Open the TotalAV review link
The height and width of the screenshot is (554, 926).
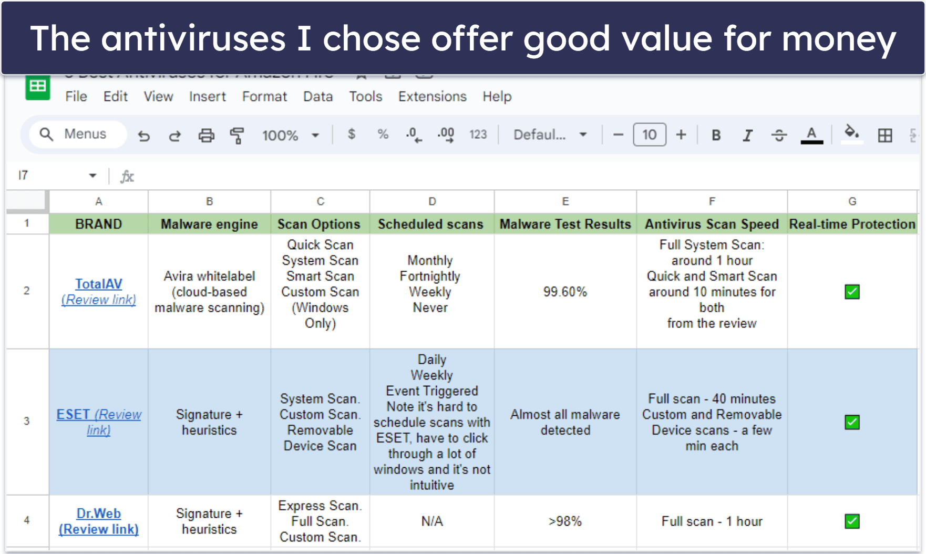tap(99, 300)
